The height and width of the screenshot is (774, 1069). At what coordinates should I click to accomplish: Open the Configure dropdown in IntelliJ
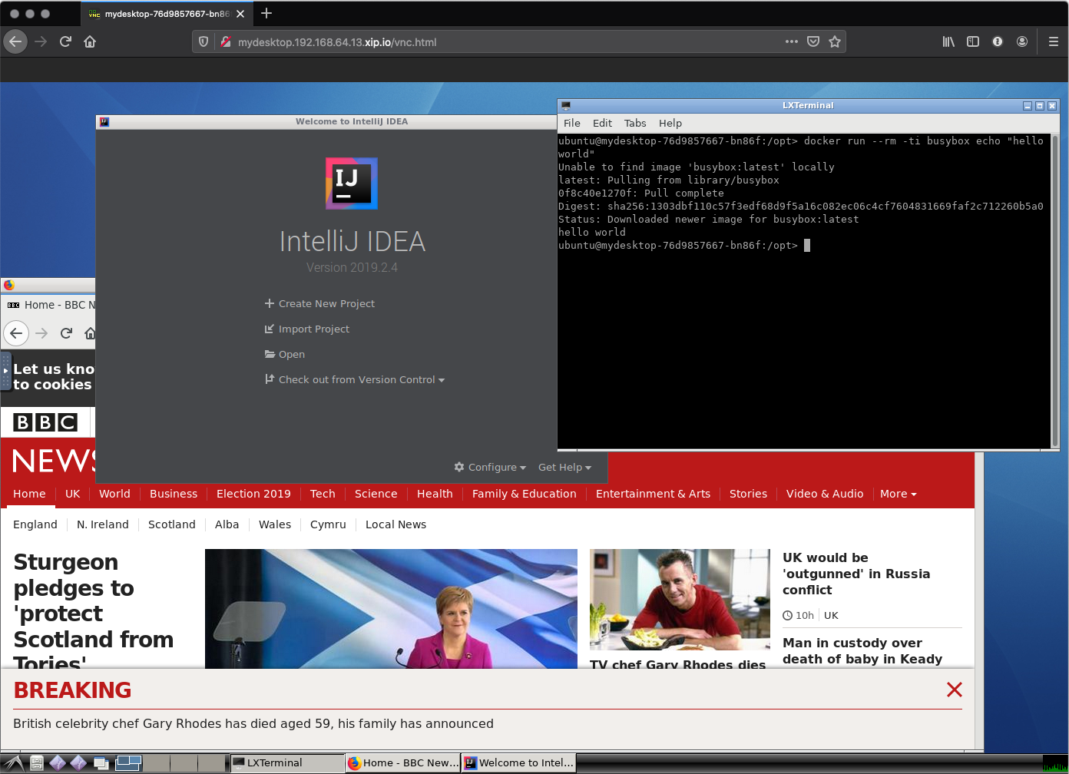point(490,467)
